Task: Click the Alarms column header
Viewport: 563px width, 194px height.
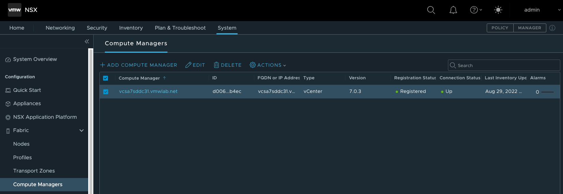Action: tap(538, 78)
